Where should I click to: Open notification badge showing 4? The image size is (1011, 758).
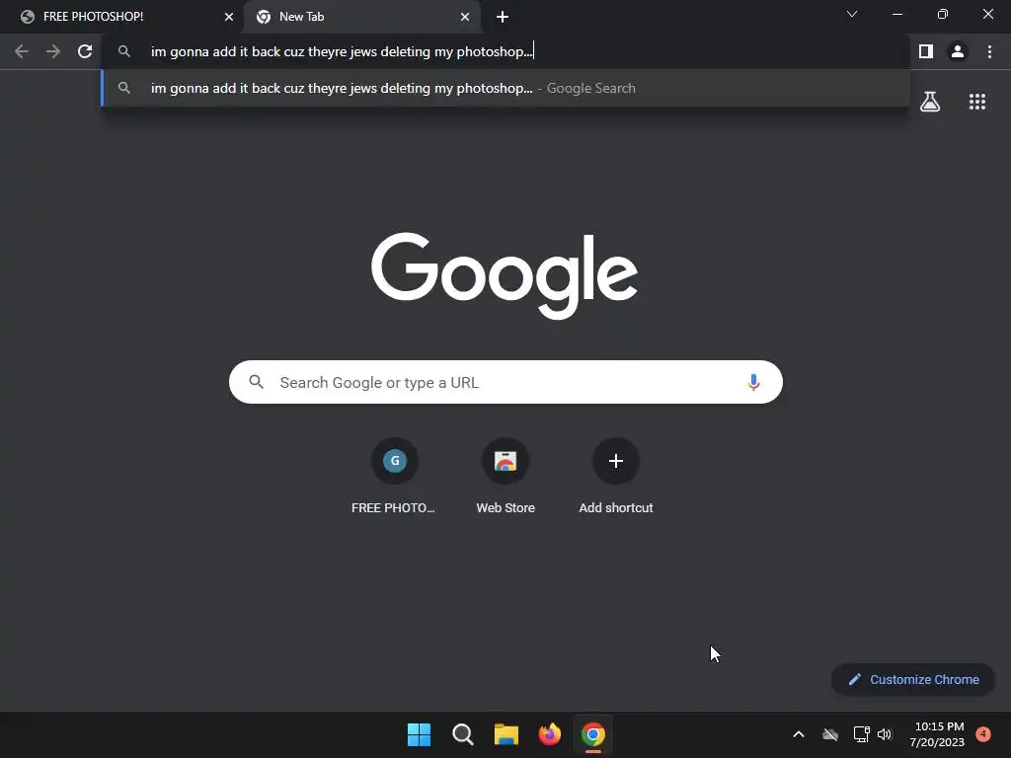click(x=983, y=734)
